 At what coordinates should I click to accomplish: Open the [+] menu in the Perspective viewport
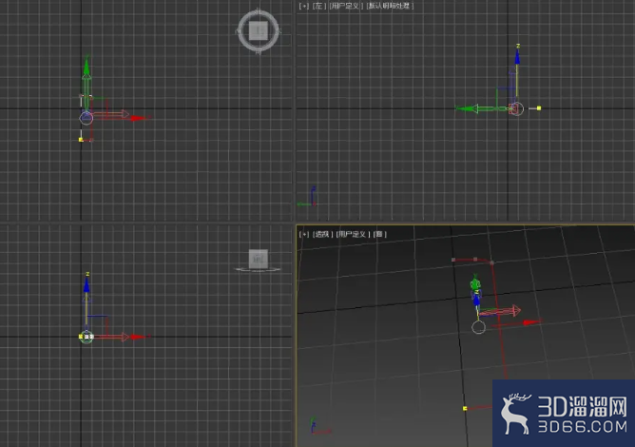[304, 234]
